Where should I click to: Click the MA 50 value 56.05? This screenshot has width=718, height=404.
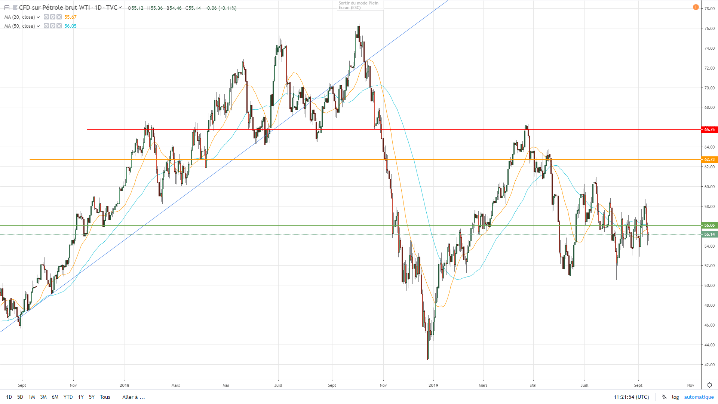(x=70, y=26)
